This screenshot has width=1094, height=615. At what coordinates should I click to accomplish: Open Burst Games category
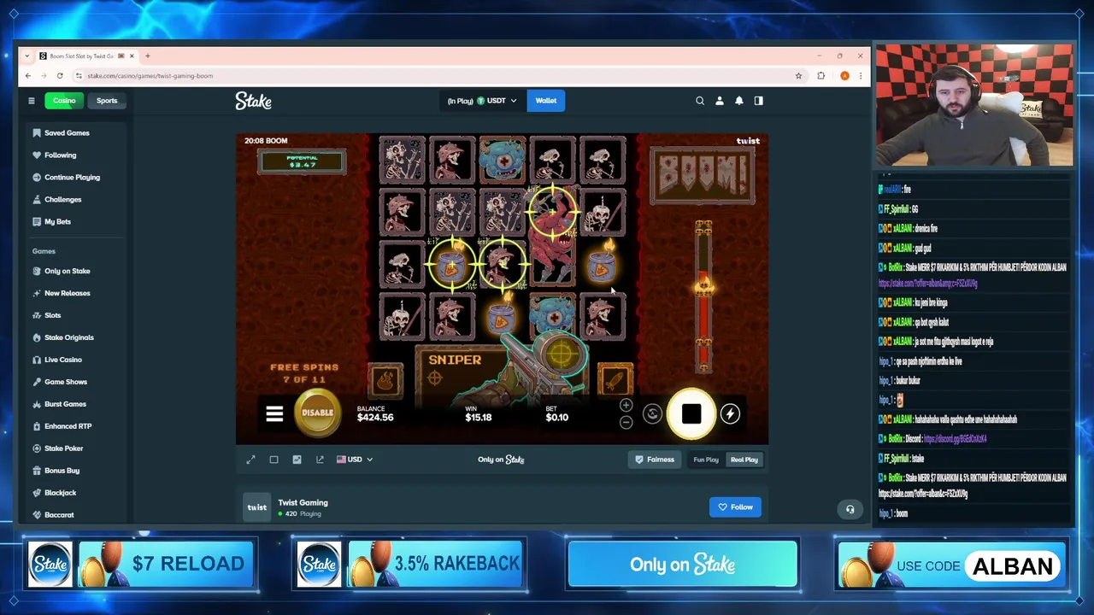point(65,404)
